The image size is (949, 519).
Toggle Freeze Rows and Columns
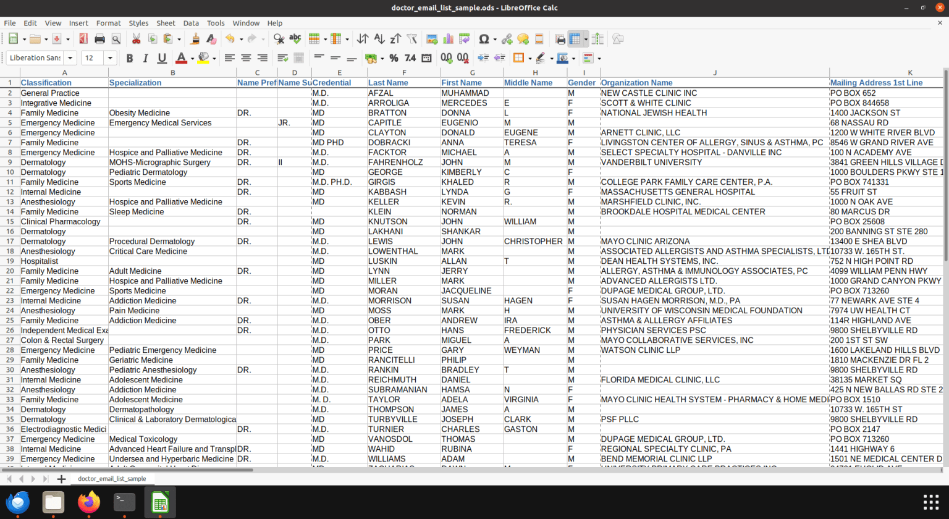coord(575,38)
